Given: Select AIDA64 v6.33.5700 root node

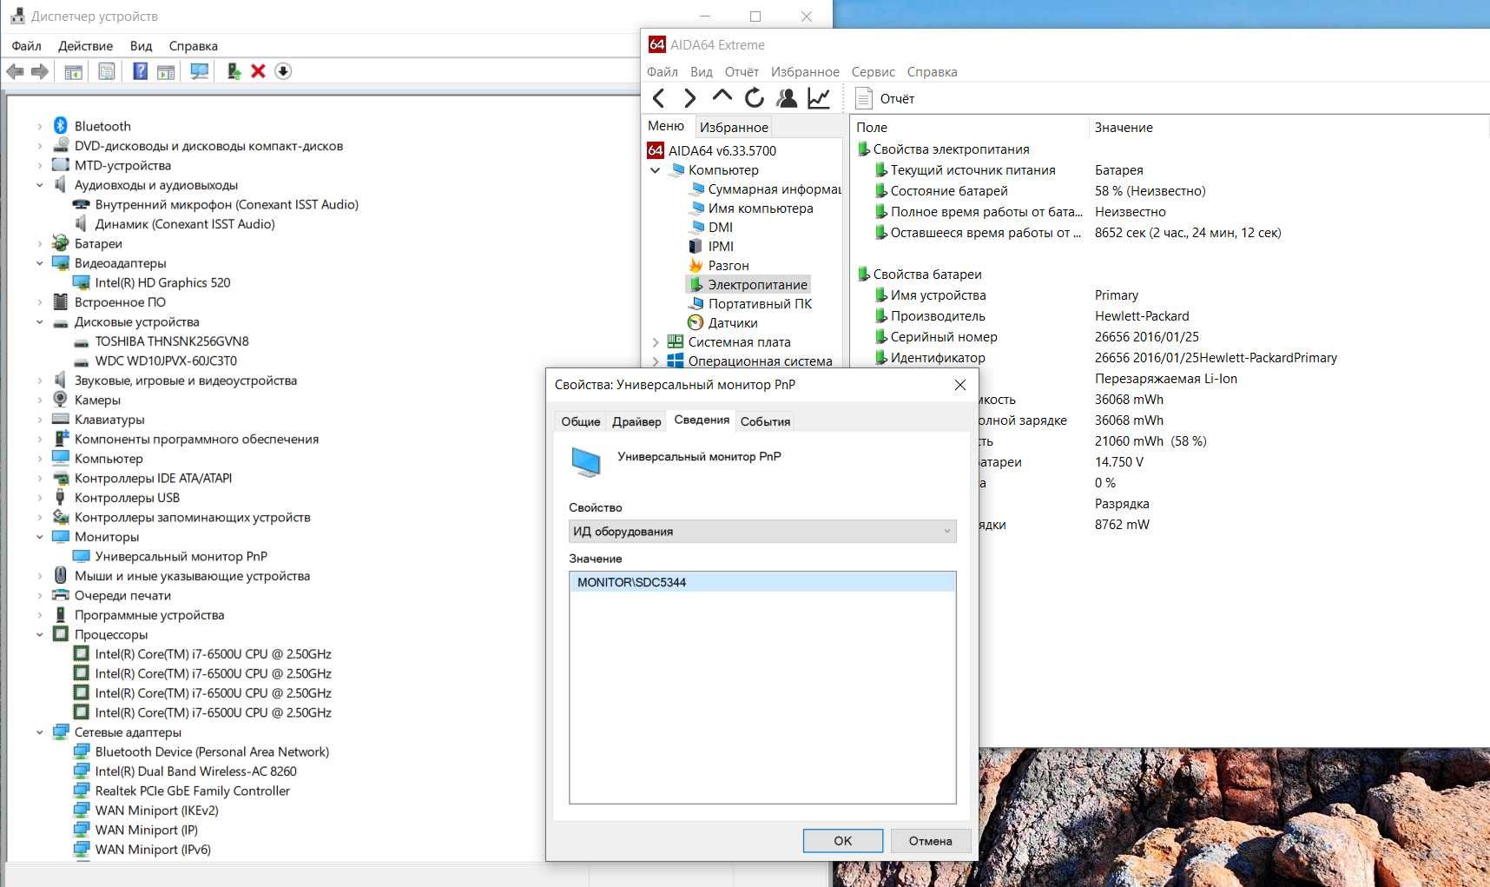Looking at the screenshot, I should [712, 150].
